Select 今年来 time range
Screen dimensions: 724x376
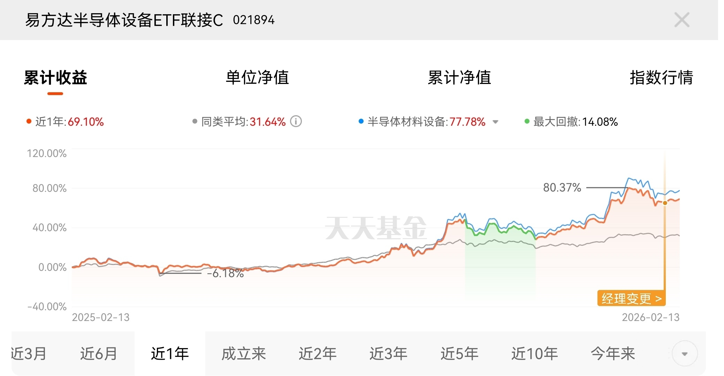(x=613, y=354)
